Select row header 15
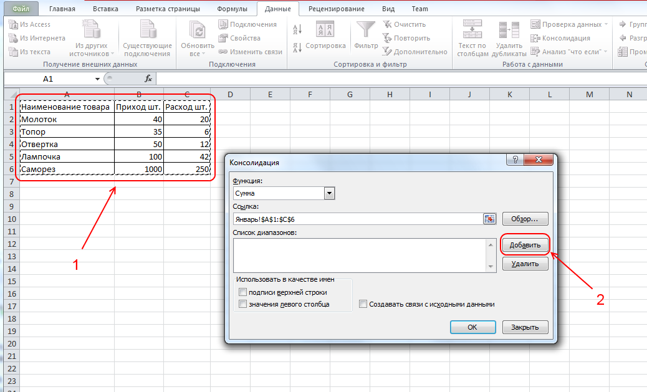647x392 pixels. [12, 282]
